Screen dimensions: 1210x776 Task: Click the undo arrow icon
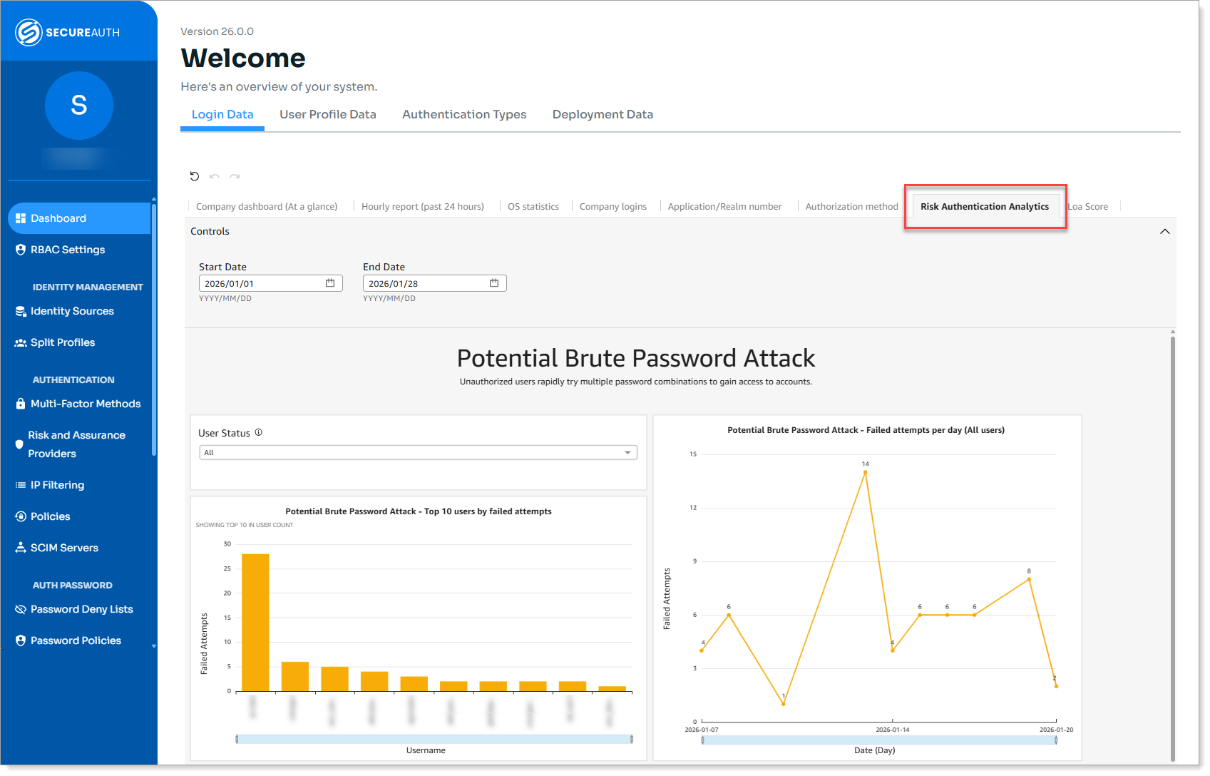click(x=214, y=176)
